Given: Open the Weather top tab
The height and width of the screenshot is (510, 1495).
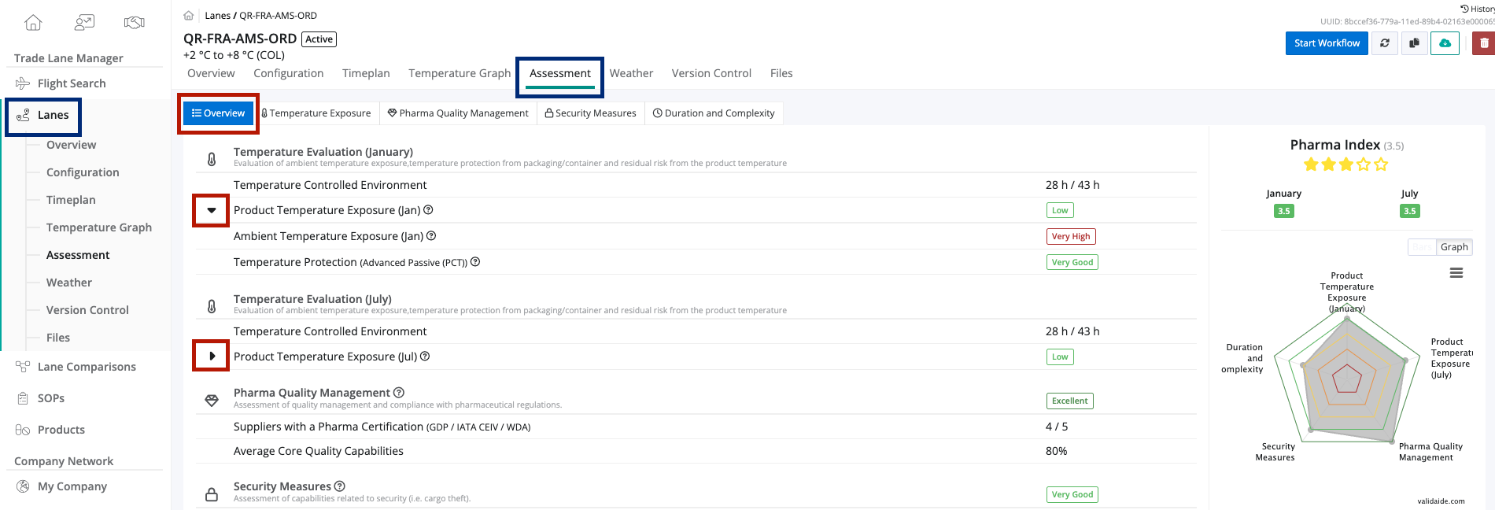Looking at the screenshot, I should pos(631,73).
